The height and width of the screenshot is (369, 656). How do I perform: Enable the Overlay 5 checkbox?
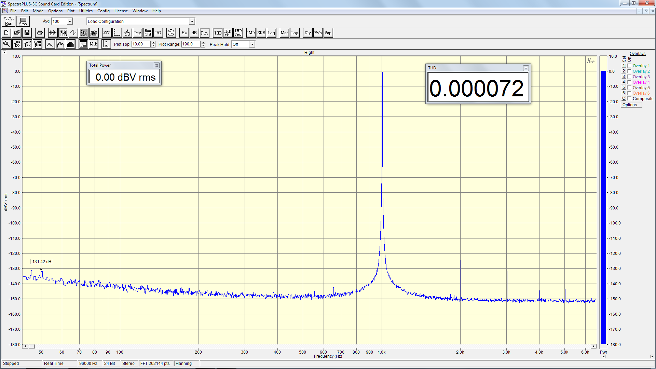tap(629, 87)
